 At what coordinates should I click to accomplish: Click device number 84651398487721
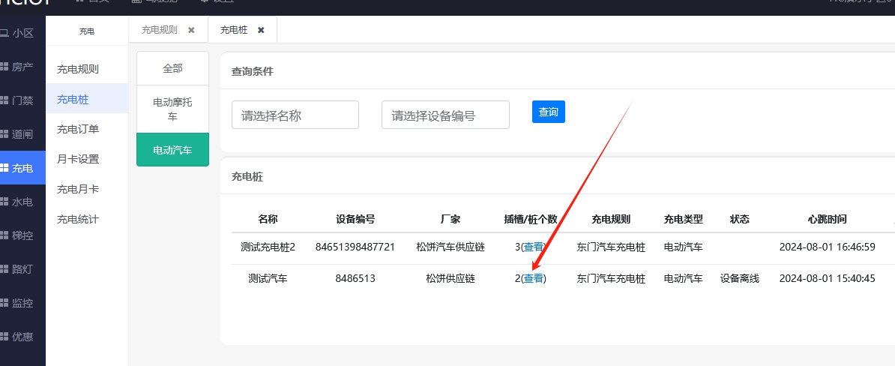point(355,247)
